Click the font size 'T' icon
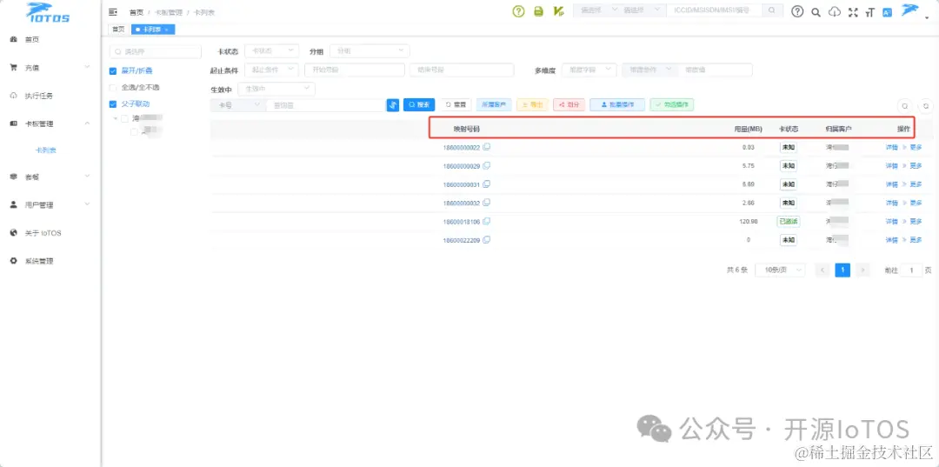939x467 pixels. (870, 12)
